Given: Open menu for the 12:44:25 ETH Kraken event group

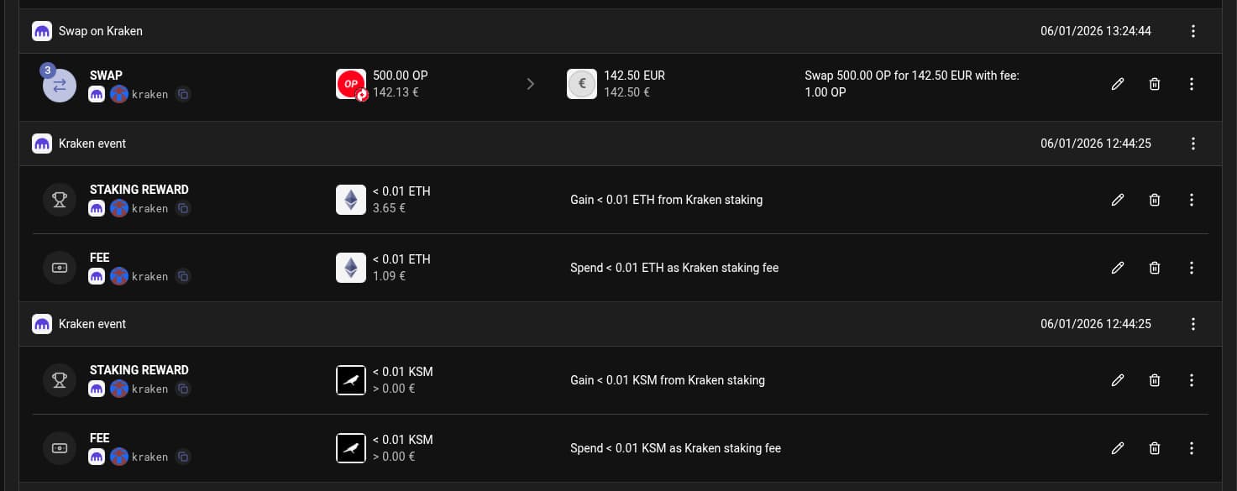Looking at the screenshot, I should (x=1193, y=144).
